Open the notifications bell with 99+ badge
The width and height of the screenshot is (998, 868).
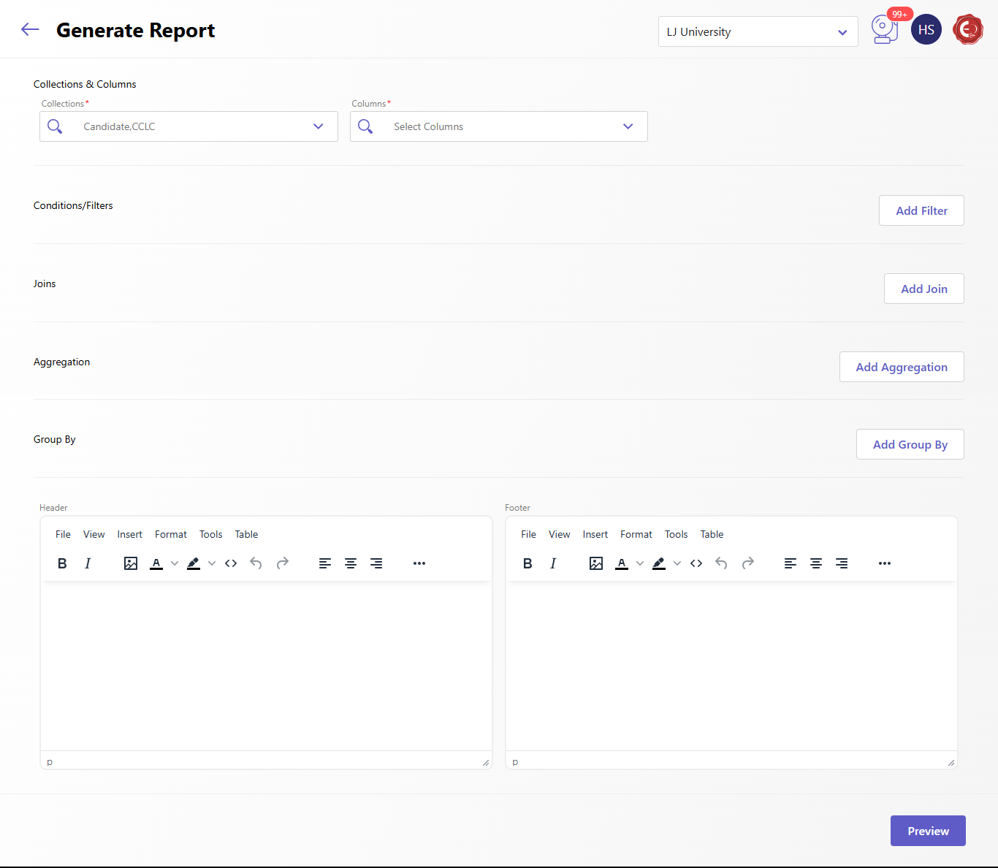[x=885, y=30]
